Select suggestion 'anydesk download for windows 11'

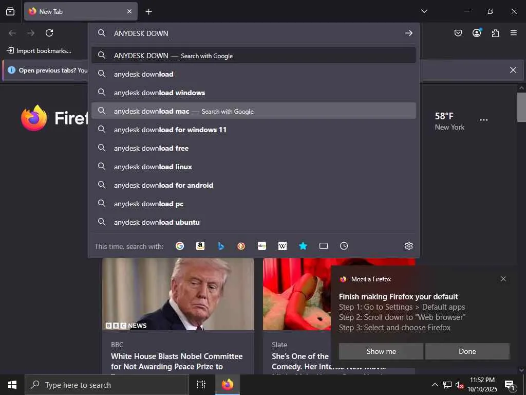[x=254, y=129]
